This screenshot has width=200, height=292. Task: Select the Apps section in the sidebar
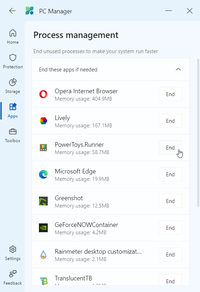coord(13,111)
